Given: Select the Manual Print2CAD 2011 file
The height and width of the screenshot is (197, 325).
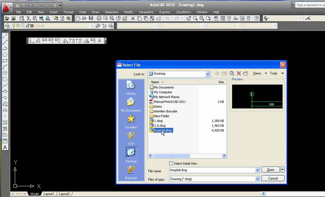Looking at the screenshot, I should click(x=170, y=102).
